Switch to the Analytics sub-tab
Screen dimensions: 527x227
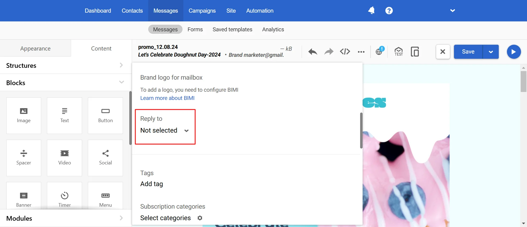click(x=273, y=29)
